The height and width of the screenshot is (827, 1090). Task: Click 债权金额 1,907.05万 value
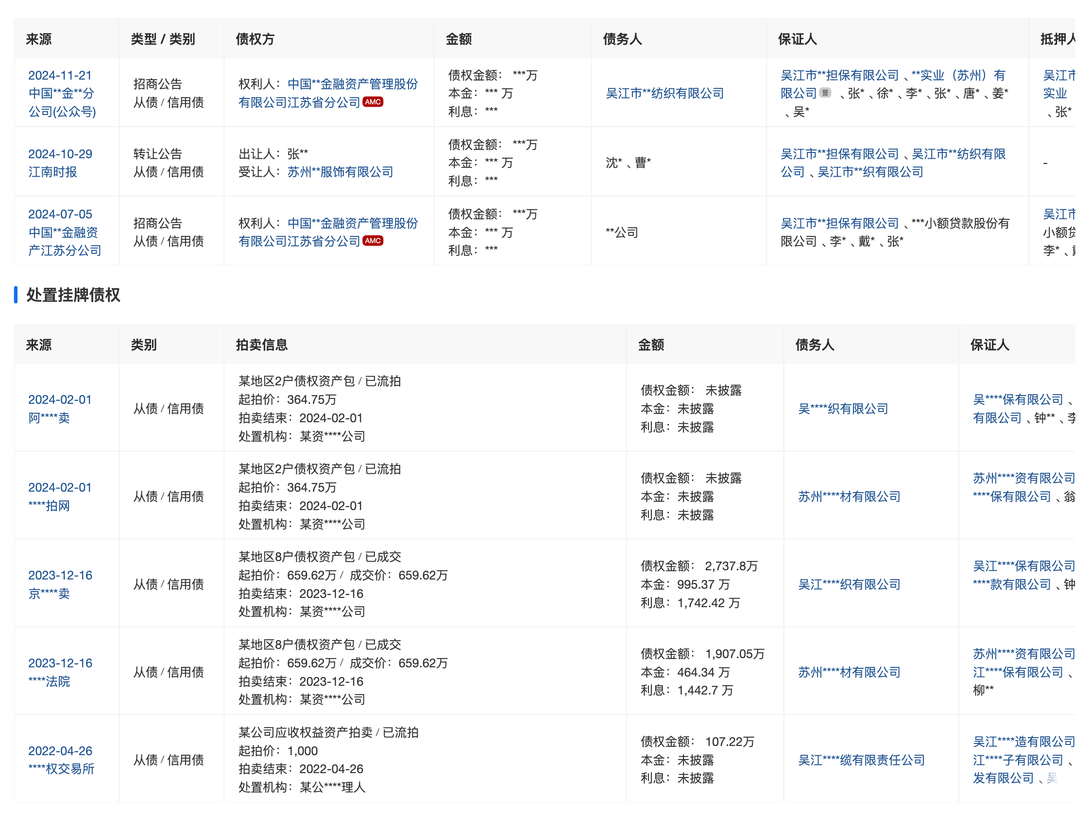click(735, 654)
